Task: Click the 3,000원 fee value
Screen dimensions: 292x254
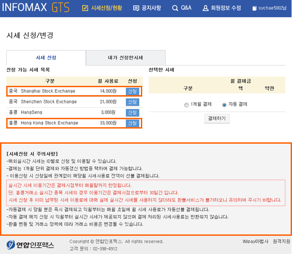Action: (x=108, y=112)
